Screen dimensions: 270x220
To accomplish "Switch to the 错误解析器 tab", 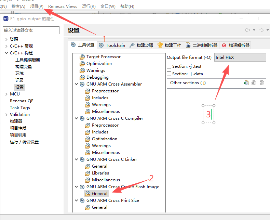I will pyautogui.click(x=235, y=46).
